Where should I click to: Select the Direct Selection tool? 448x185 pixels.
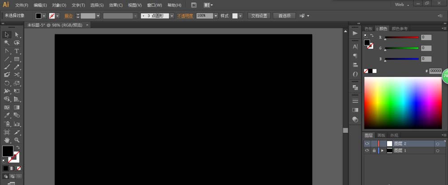[x=17, y=35]
